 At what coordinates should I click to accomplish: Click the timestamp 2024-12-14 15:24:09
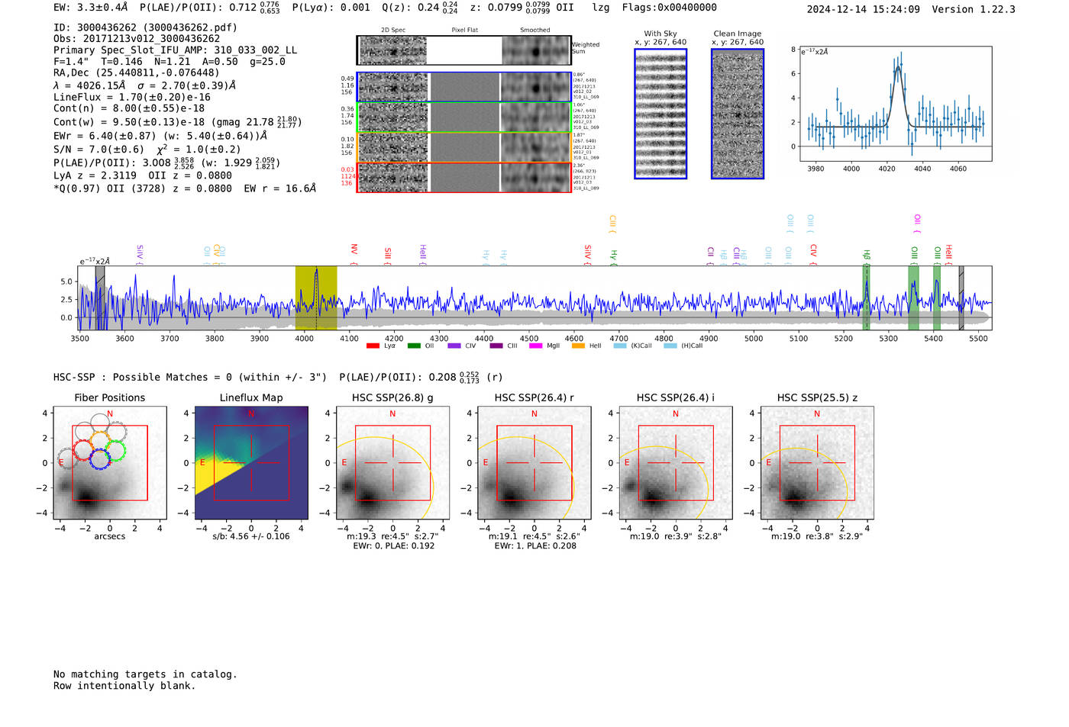(x=863, y=10)
